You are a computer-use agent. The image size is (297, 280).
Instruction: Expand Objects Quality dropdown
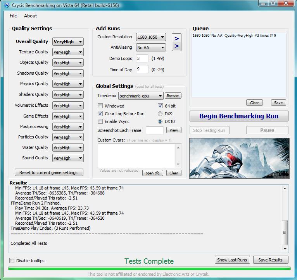tap(68, 63)
